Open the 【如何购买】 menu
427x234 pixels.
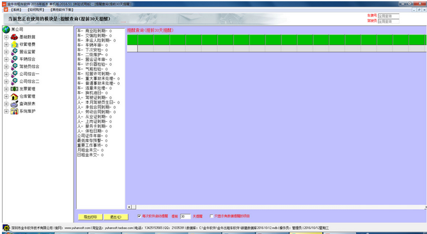pyautogui.click(x=36, y=10)
